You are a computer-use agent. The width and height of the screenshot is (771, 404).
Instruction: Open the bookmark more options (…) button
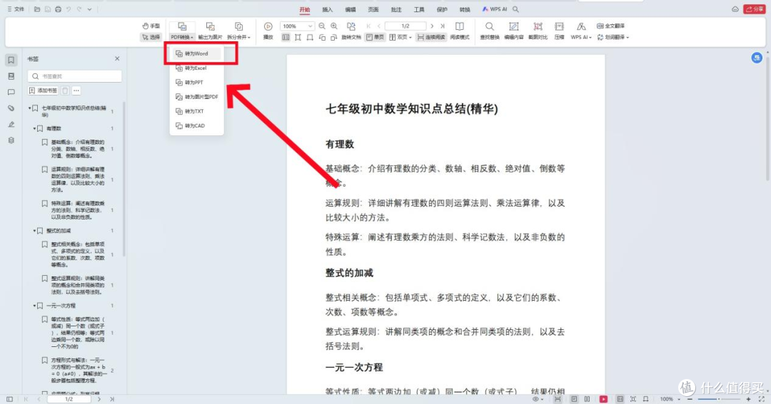coord(76,90)
